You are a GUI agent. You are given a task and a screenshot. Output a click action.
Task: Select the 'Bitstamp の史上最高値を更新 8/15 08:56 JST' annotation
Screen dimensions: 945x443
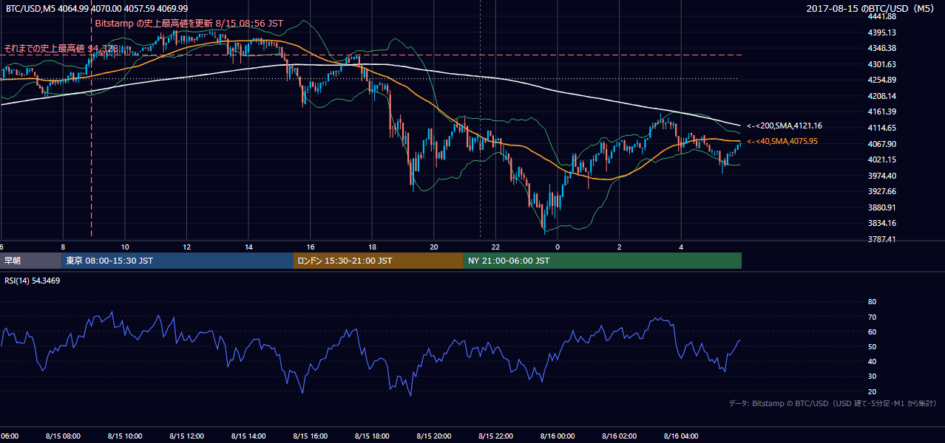pyautogui.click(x=189, y=23)
